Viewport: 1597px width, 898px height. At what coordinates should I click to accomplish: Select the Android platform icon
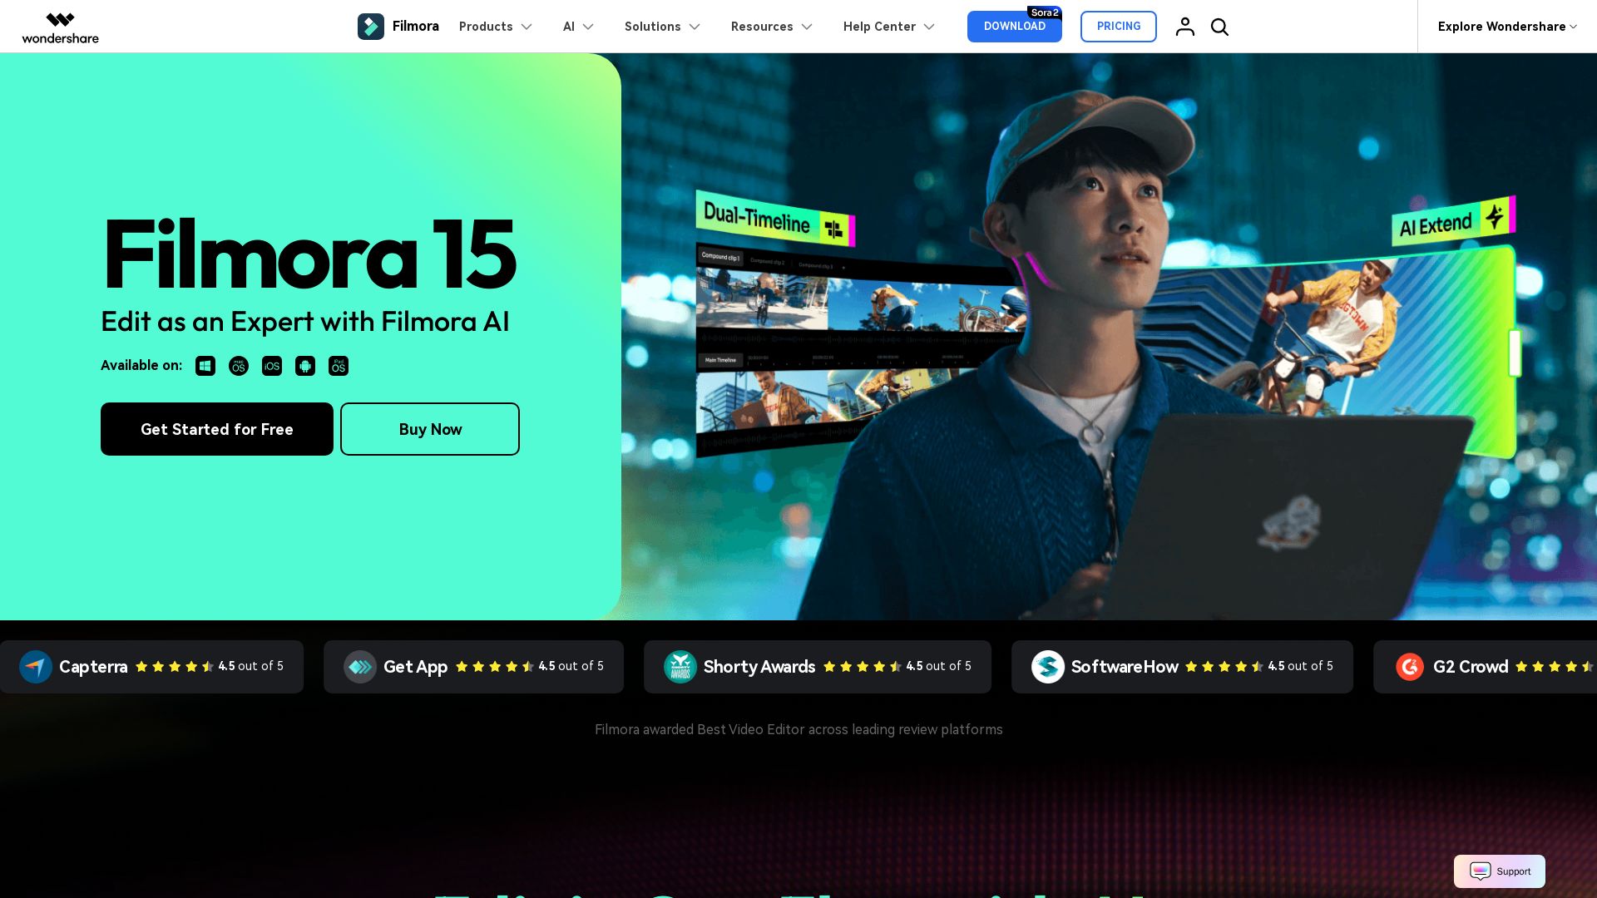[305, 366]
